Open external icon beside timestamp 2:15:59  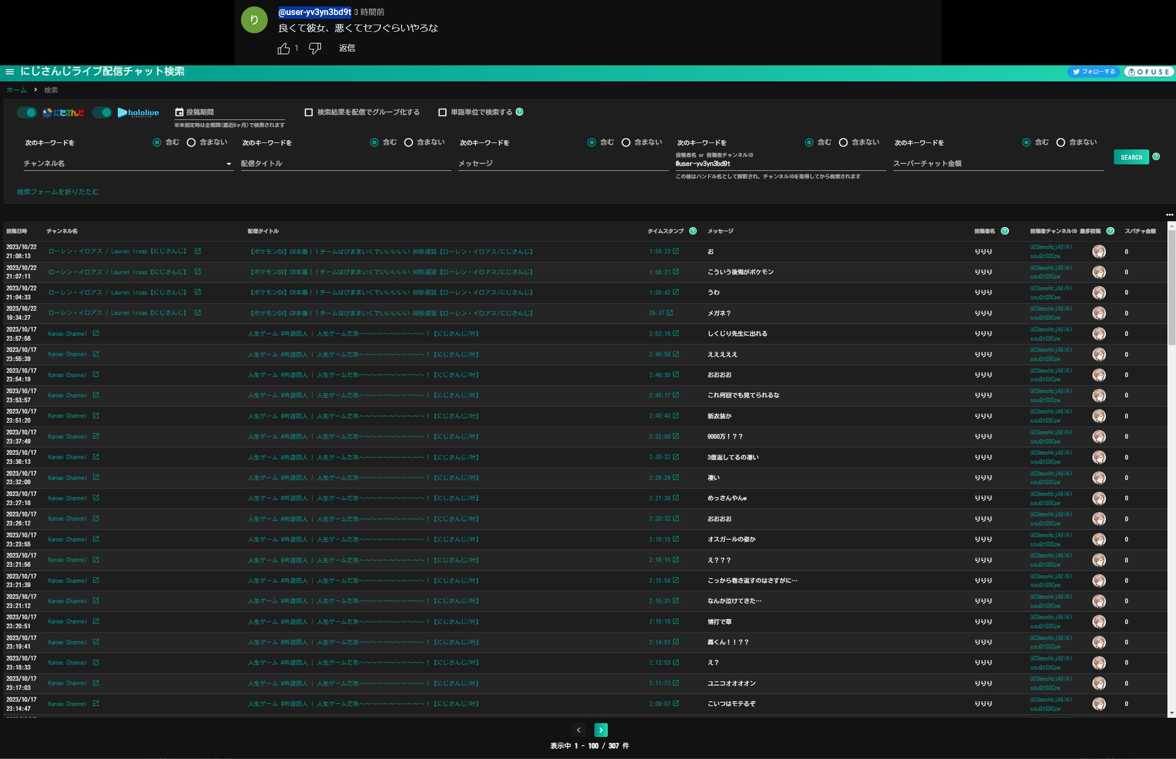pos(676,580)
